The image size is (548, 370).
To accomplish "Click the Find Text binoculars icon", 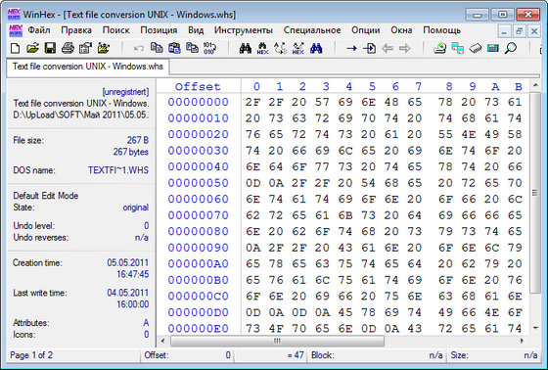I will click(x=246, y=48).
